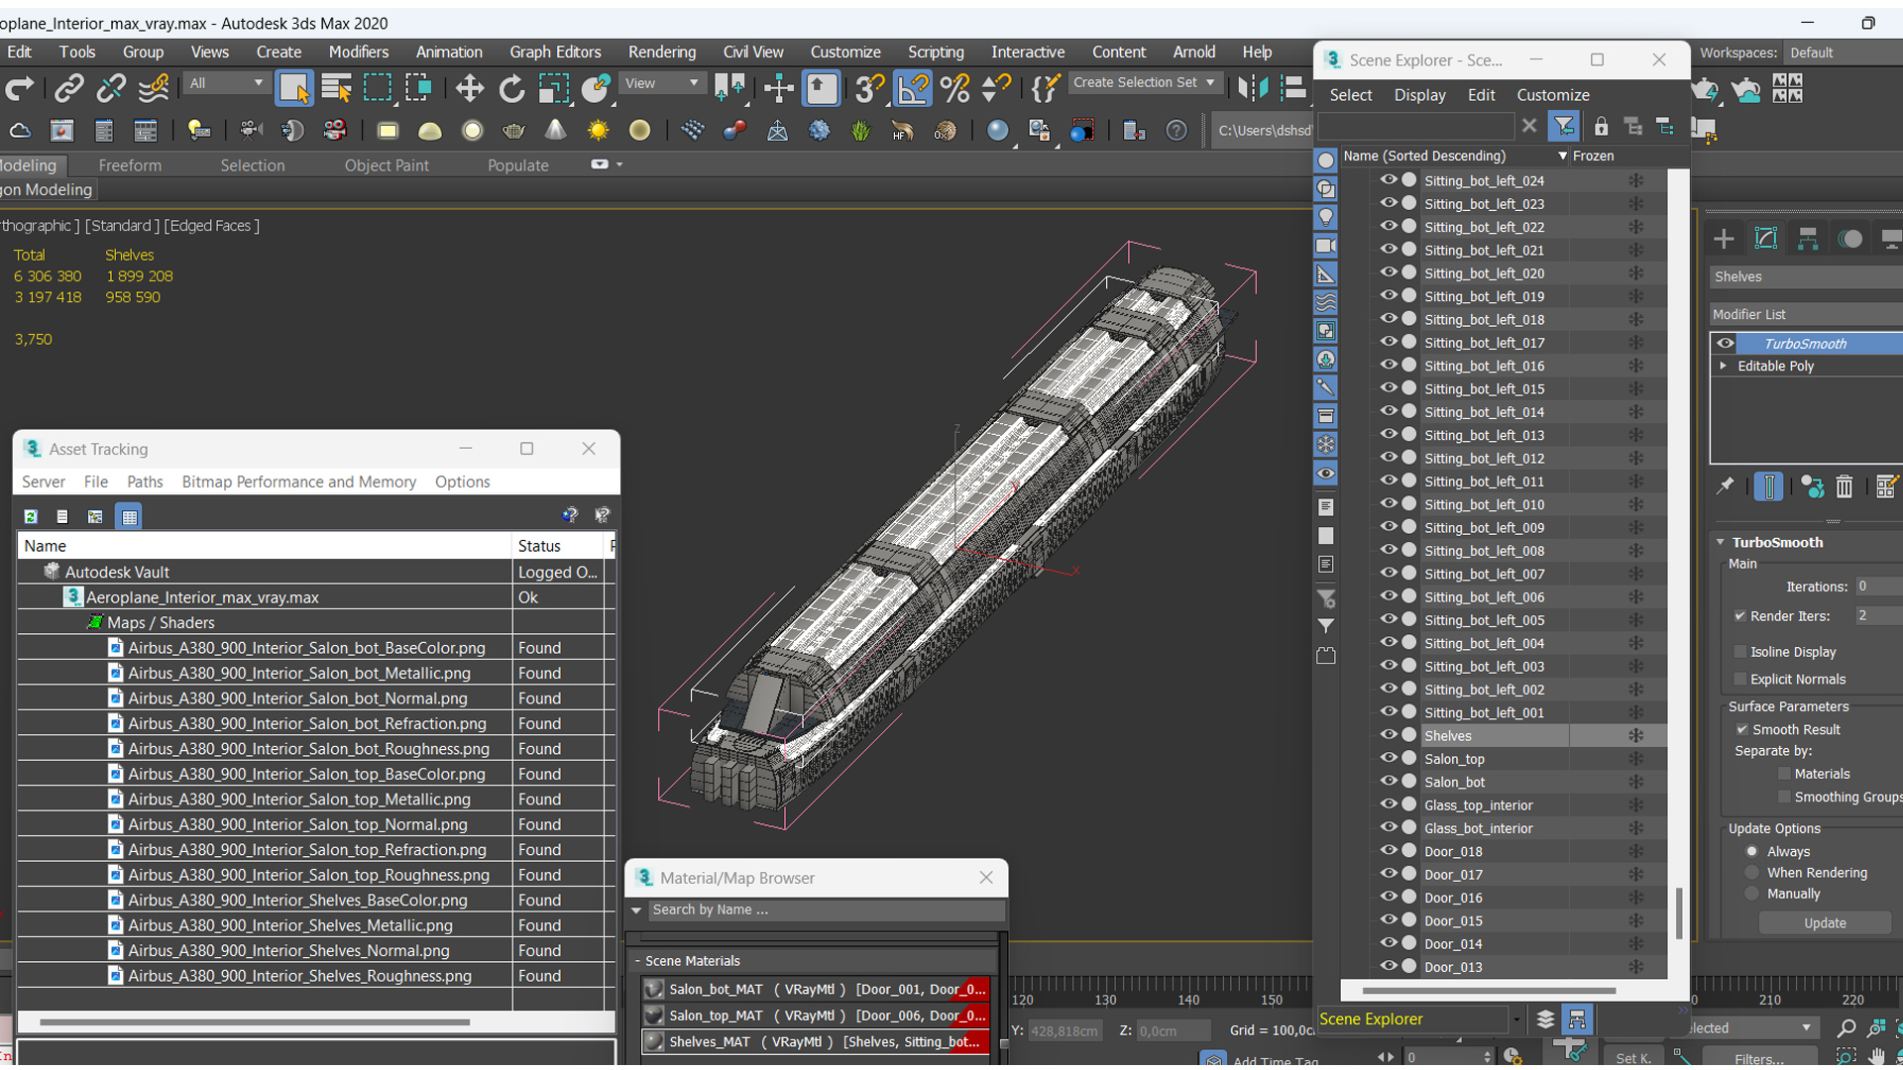Viewport: 1903px width, 1070px height.
Task: Select Shelves_MAT in Scene Materials
Action: click(x=817, y=1041)
